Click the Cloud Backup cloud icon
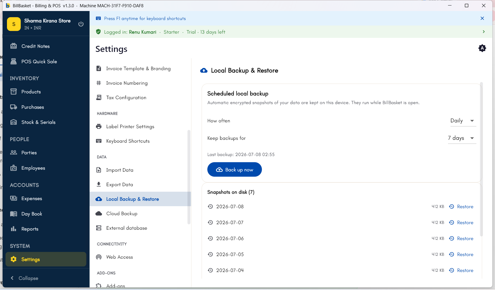This screenshot has width=495, height=290. pos(99,213)
